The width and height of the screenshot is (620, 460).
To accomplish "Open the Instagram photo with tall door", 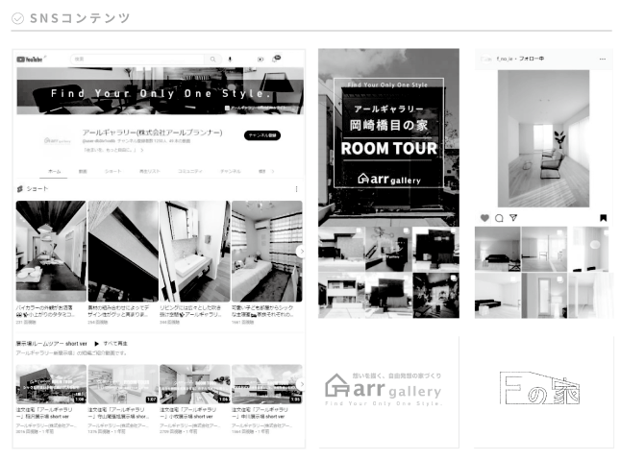I will [x=544, y=295].
